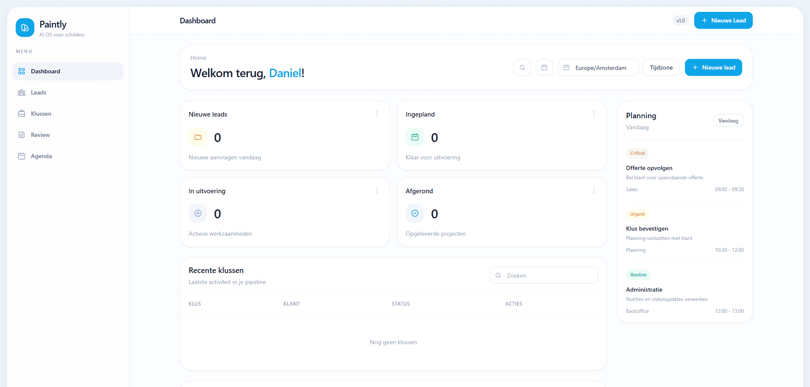Click the play icon in In uitvoering card
Viewport: 810px width, 387px height.
click(x=198, y=213)
